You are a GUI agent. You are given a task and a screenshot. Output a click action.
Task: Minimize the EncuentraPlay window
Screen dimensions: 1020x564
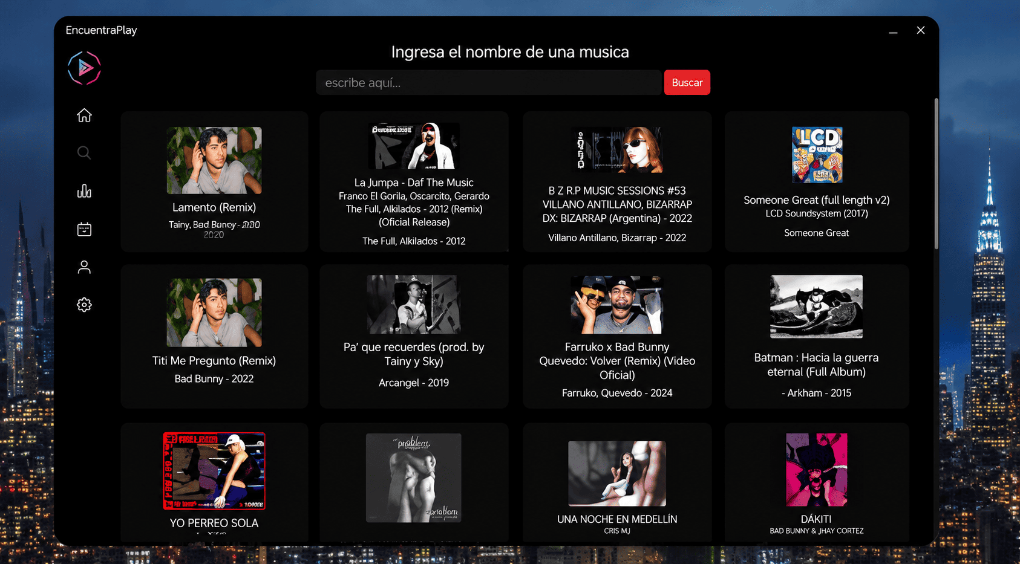893,31
